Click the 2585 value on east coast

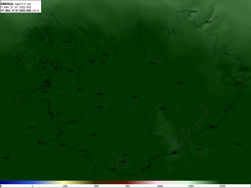click(245, 69)
